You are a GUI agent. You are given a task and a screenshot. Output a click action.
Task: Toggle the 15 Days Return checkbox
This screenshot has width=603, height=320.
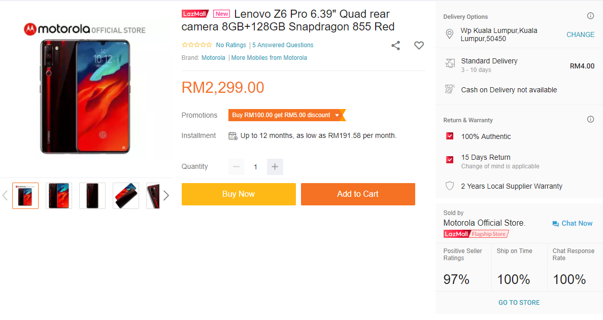pyautogui.click(x=450, y=160)
